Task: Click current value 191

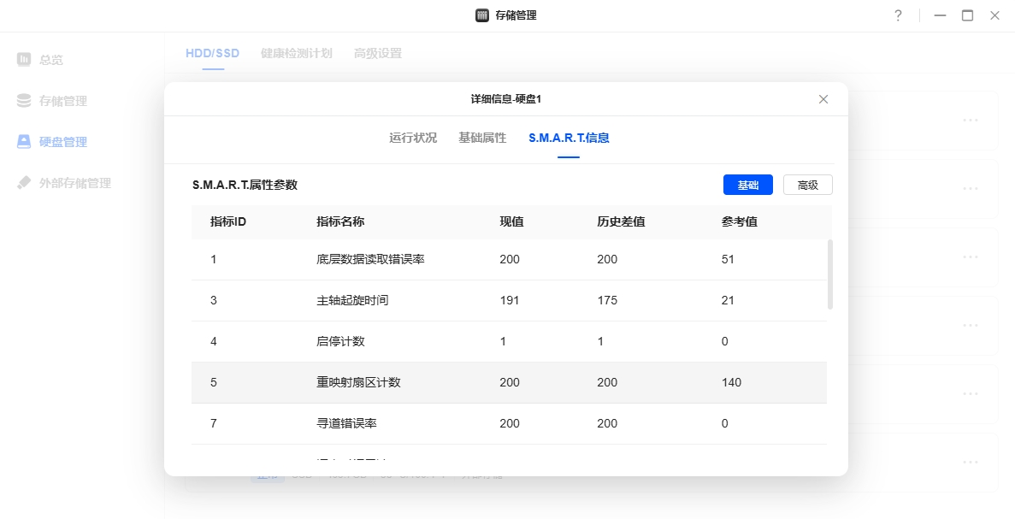Action: pyautogui.click(x=510, y=300)
